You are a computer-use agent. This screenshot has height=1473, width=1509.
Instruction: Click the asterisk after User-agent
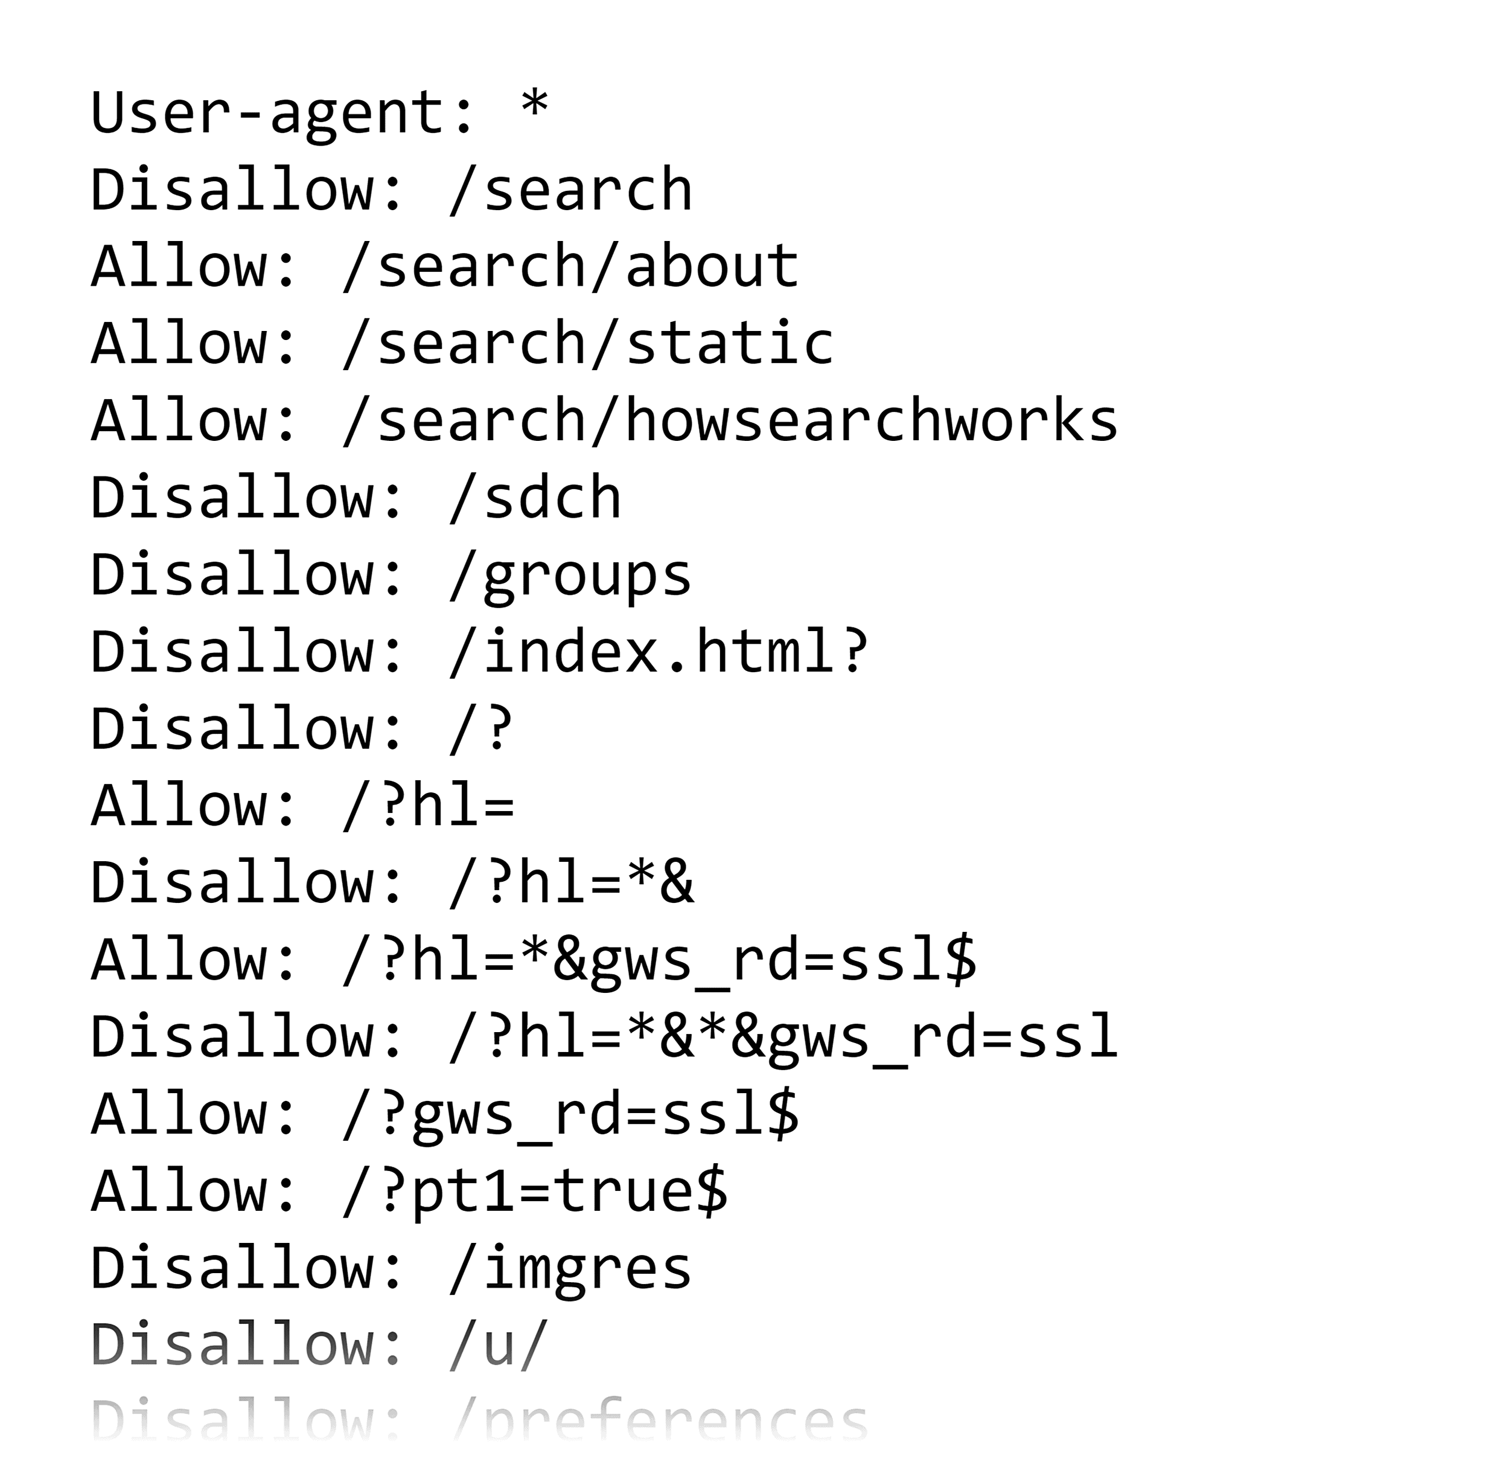[x=534, y=108]
